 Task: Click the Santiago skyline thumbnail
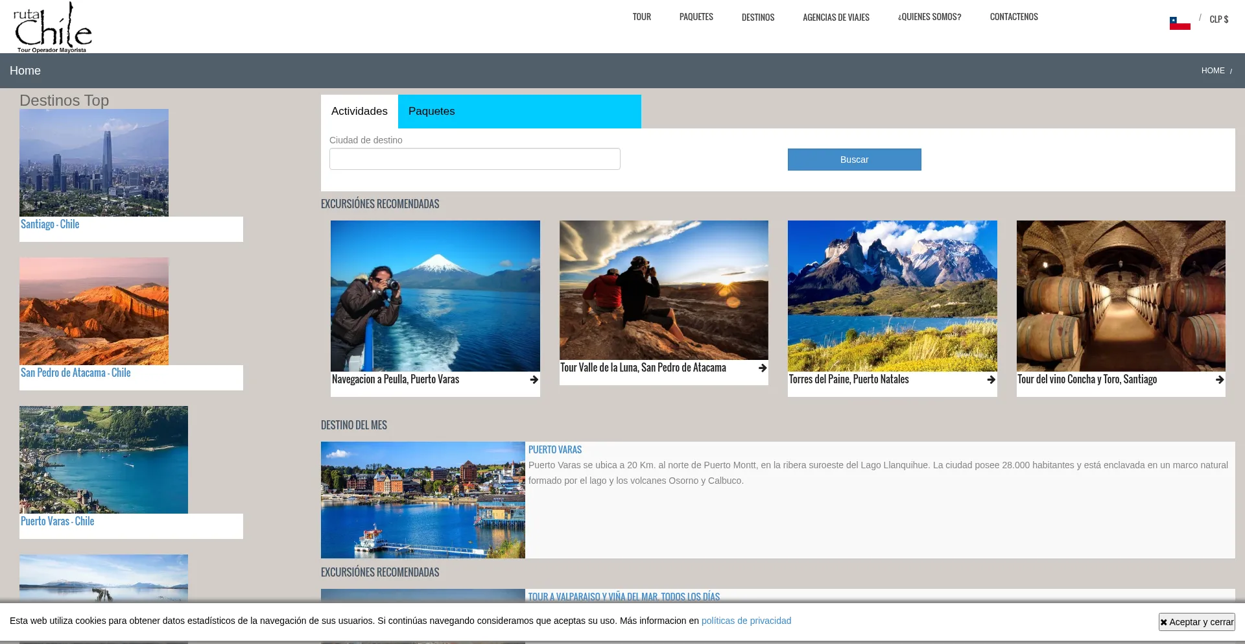(x=94, y=163)
